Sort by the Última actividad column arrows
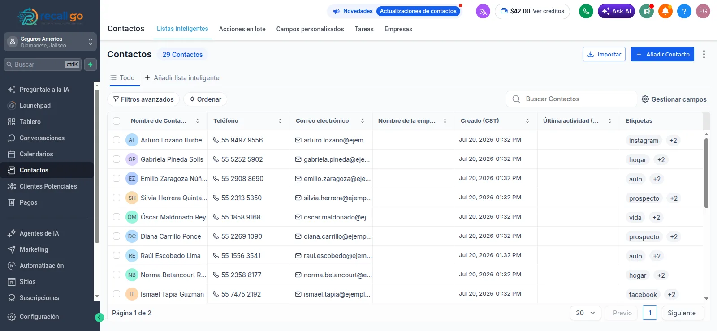This screenshot has width=717, height=331. tap(610, 121)
